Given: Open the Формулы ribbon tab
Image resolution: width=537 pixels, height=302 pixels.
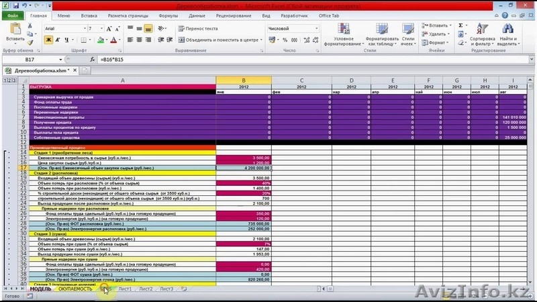Looking at the screenshot, I should (x=168, y=15).
